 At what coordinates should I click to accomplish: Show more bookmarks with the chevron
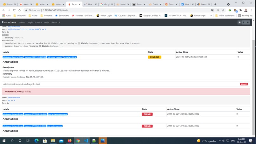tap(211, 16)
